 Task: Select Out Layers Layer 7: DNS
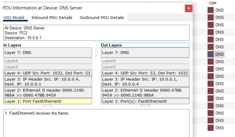(145, 53)
